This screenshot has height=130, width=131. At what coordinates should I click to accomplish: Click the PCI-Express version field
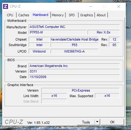(x=80, y=90)
